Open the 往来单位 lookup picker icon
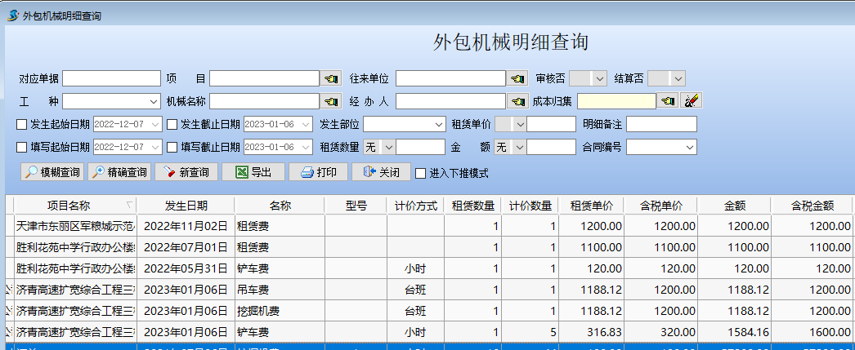The height and width of the screenshot is (350, 855). (x=517, y=78)
